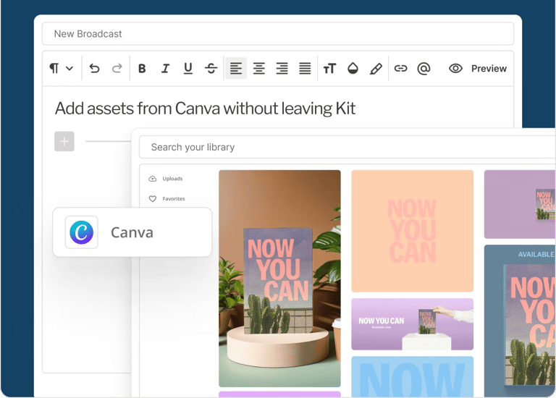Image resolution: width=556 pixels, height=398 pixels.
Task: Open the paragraph format dropdown
Action: (61, 68)
